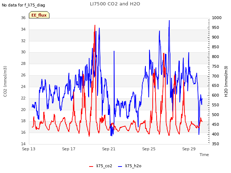The image size is (231, 173).
Task: Click the Sep 25 x-axis tick label
Action: pos(149,149)
